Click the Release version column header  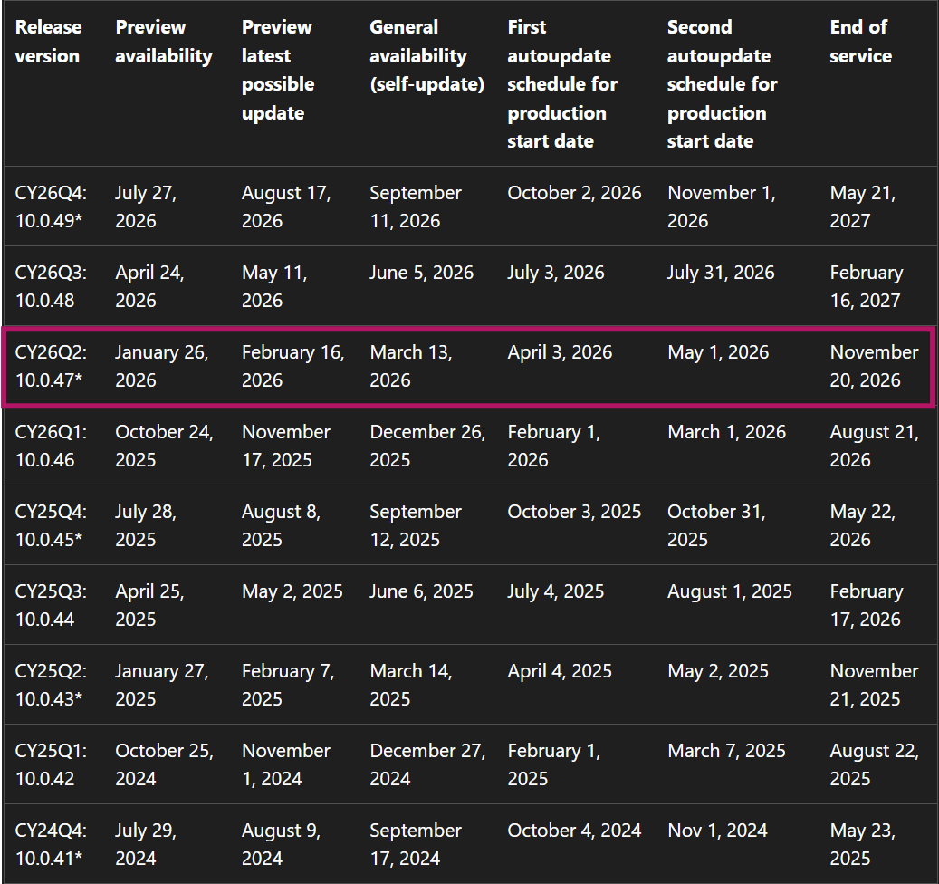click(48, 42)
